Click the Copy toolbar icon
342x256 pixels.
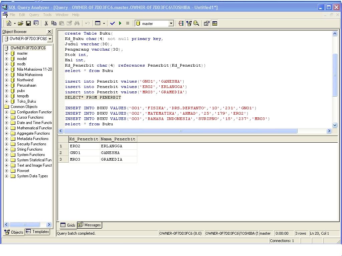click(54, 23)
